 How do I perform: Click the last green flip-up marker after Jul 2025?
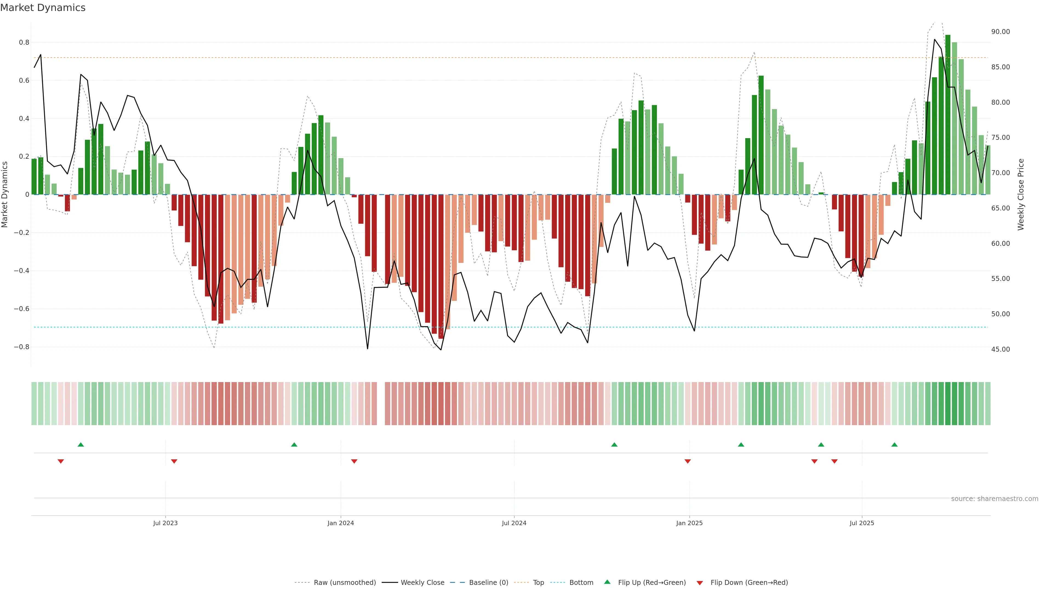click(894, 445)
